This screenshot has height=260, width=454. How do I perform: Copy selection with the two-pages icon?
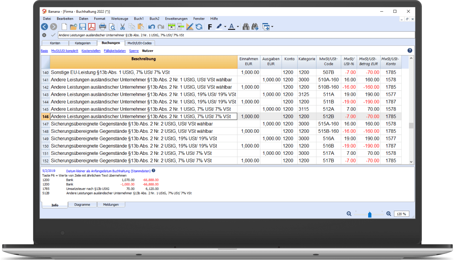(132, 27)
